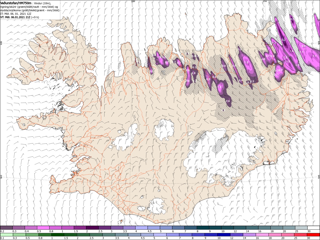Select the darkest green 1 swatch in rain scale
Viewport: 320px width, 240px height.
pyautogui.click(x=57, y=235)
